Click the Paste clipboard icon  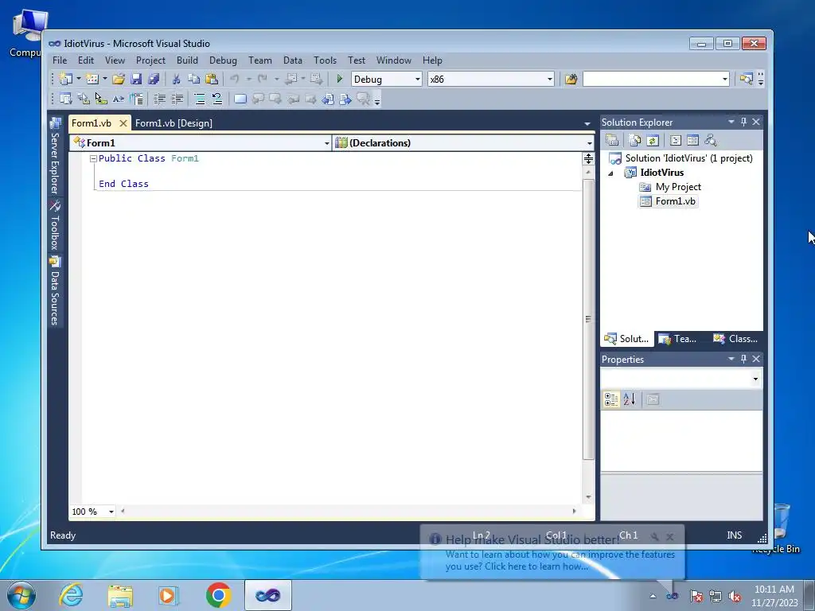(x=212, y=79)
